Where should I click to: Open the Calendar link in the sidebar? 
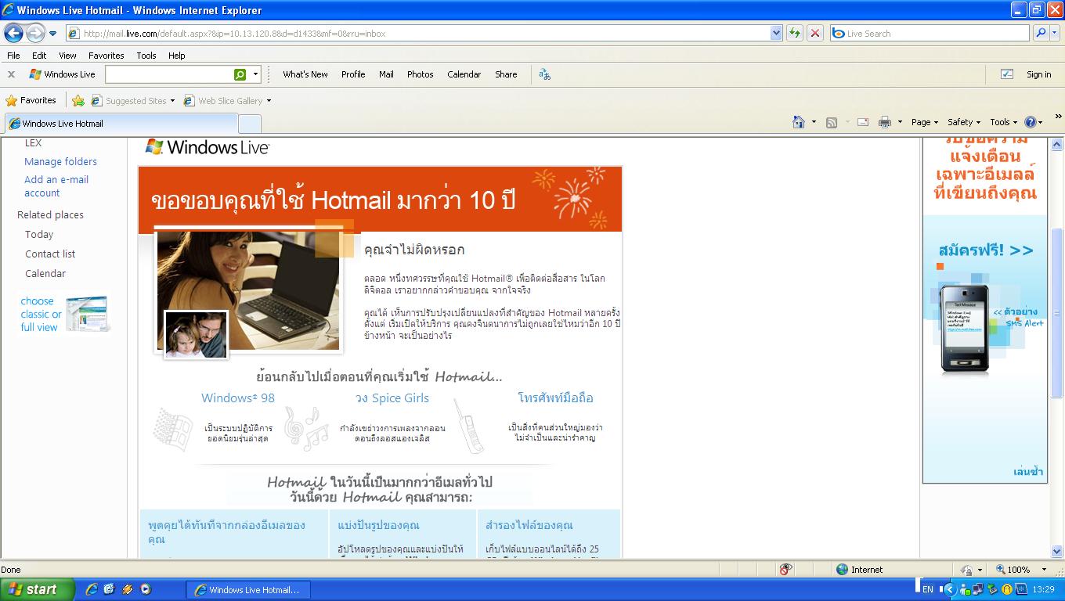click(x=45, y=273)
